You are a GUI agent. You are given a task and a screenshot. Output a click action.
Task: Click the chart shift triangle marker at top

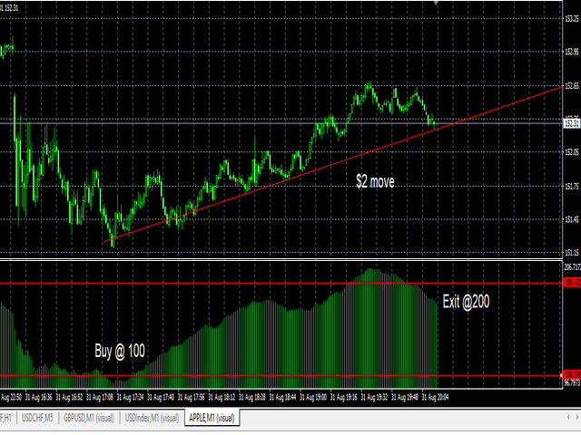point(436,2)
